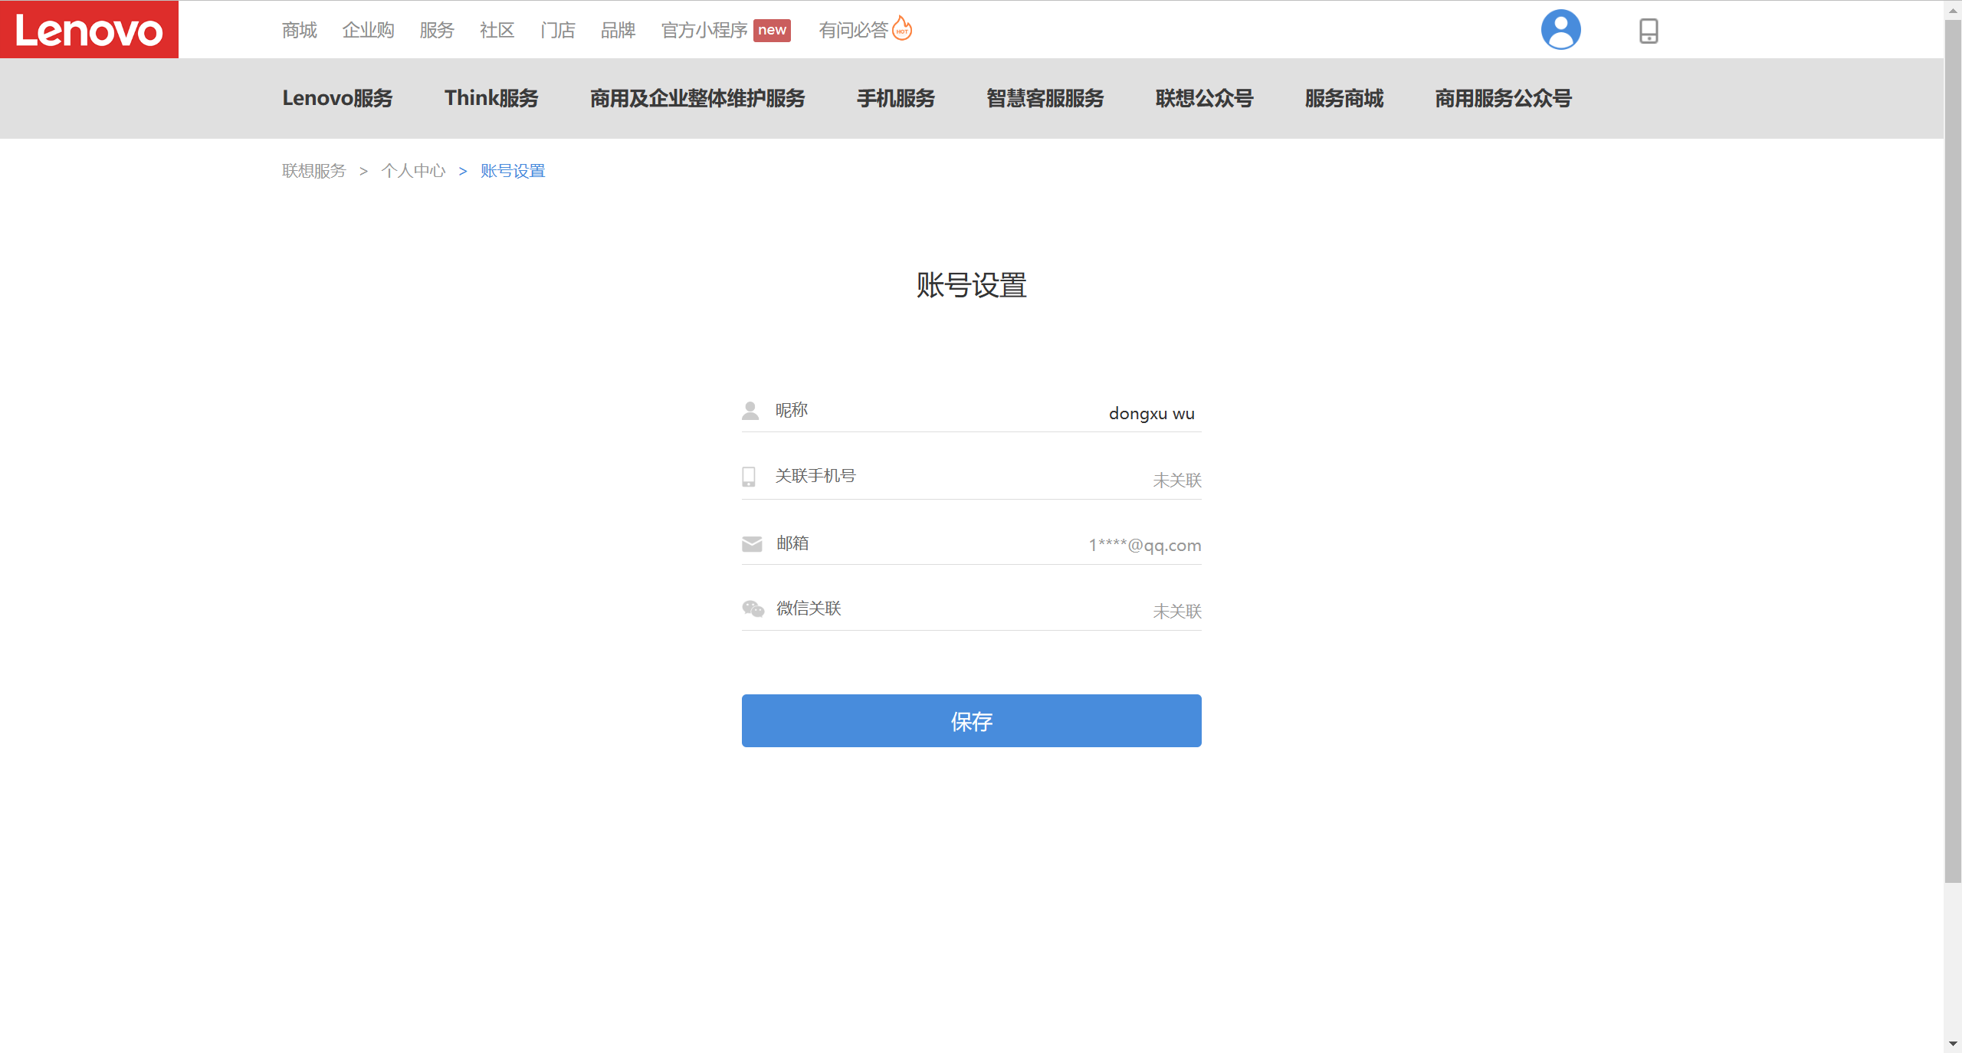The height and width of the screenshot is (1053, 1962).
Task: Click the phone icon beside 关联手机号
Action: click(x=749, y=477)
